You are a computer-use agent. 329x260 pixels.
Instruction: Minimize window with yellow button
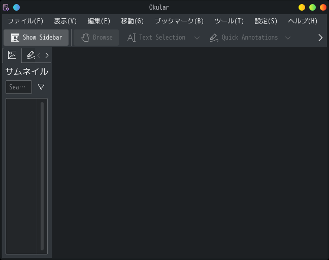click(x=302, y=7)
